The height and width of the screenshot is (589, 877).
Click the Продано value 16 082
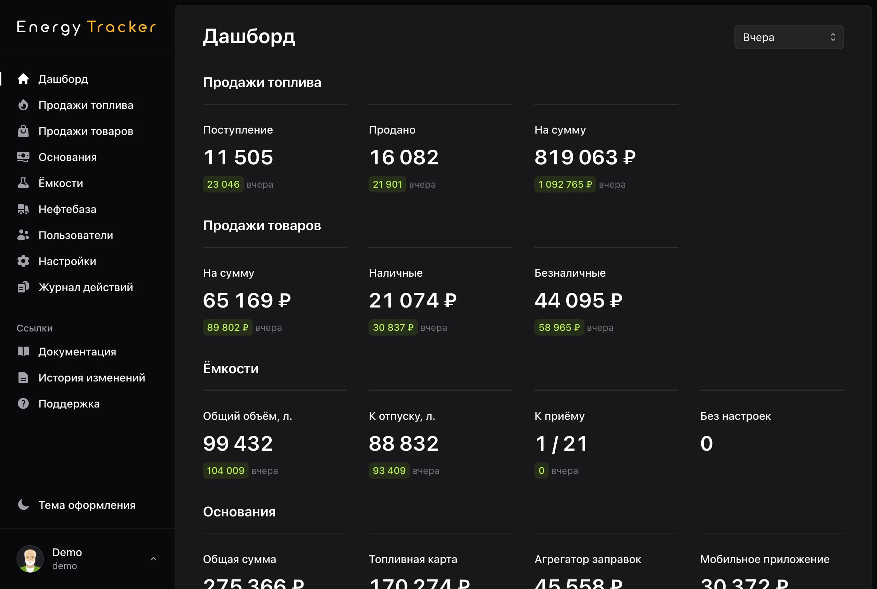pos(404,157)
